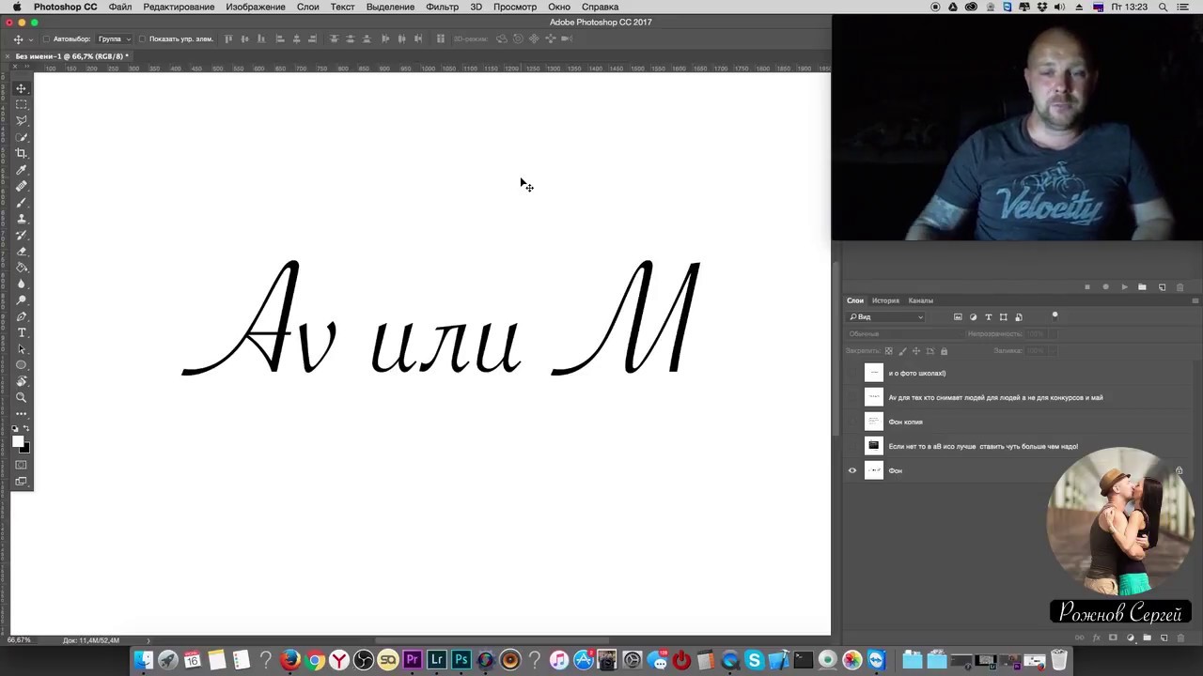1203x676 pixels.
Task: Show the 'и о фото школах!)' layer
Action: pyautogui.click(x=852, y=374)
